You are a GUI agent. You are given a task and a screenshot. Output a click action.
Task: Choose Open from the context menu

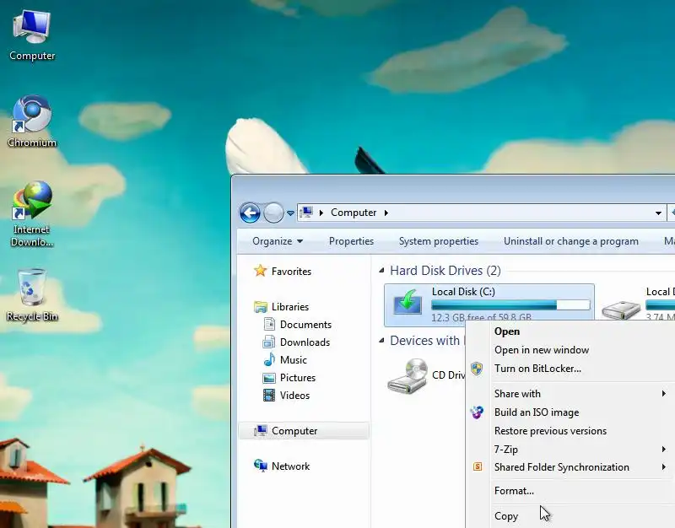pos(507,331)
